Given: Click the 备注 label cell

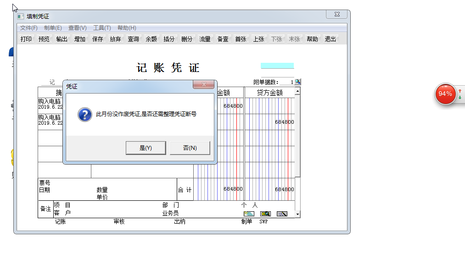Looking at the screenshot, I should (45, 209).
